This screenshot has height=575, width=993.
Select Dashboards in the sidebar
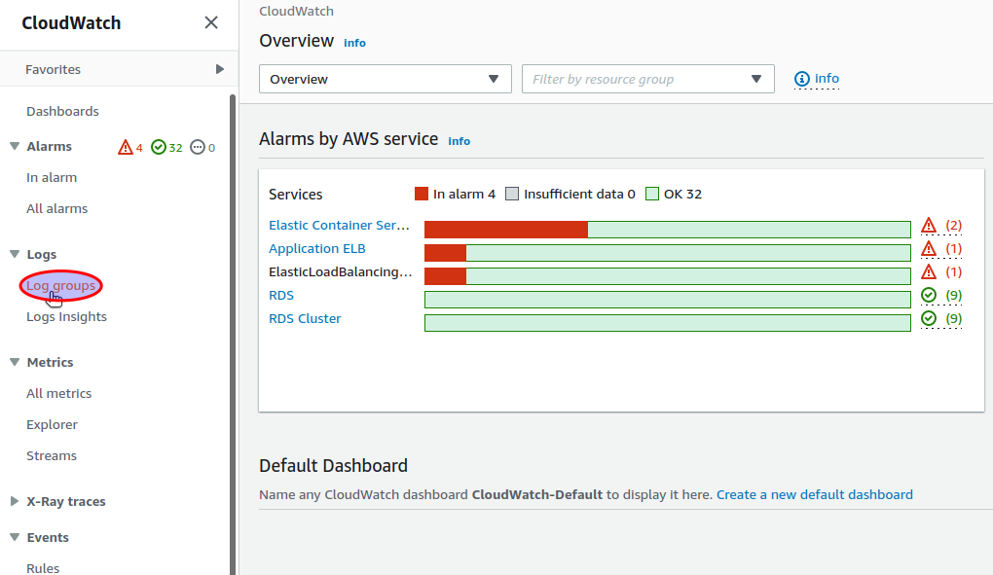point(61,111)
